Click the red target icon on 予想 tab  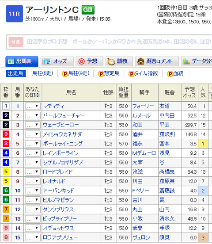coord(82,61)
